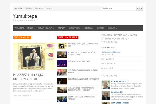This screenshot has width=156, height=104.
Task: Click Öne çıkanlar category under featured article
Action: 26,96
